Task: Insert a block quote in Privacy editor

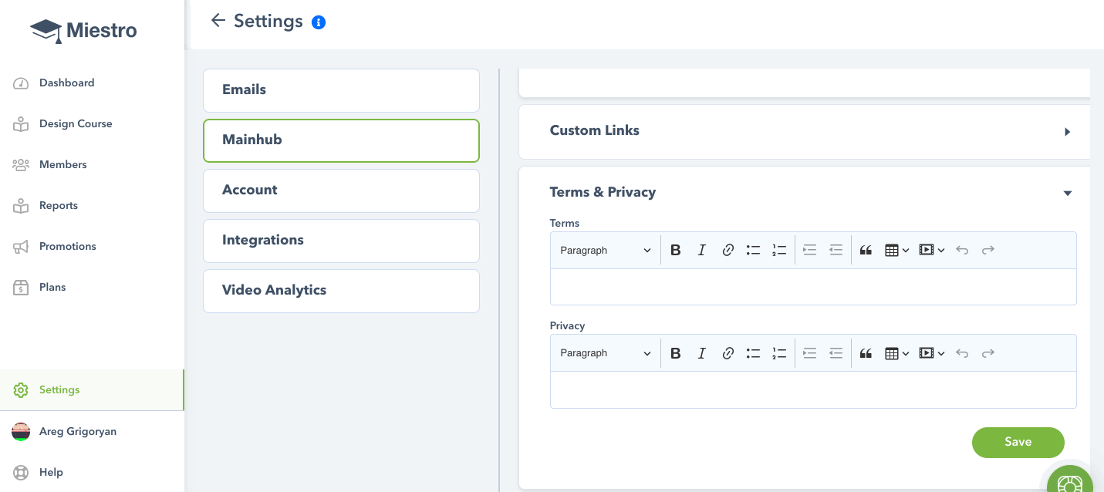Action: (x=866, y=353)
